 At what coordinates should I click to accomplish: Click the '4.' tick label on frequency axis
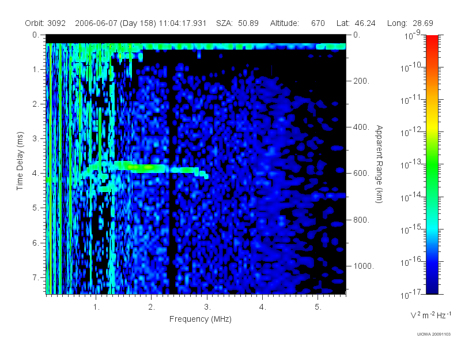tap(263, 307)
